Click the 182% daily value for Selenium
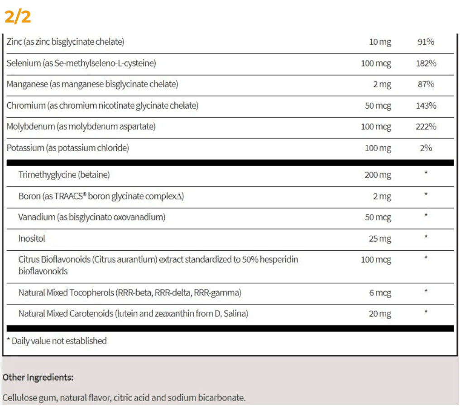The image size is (460, 406). (426, 63)
